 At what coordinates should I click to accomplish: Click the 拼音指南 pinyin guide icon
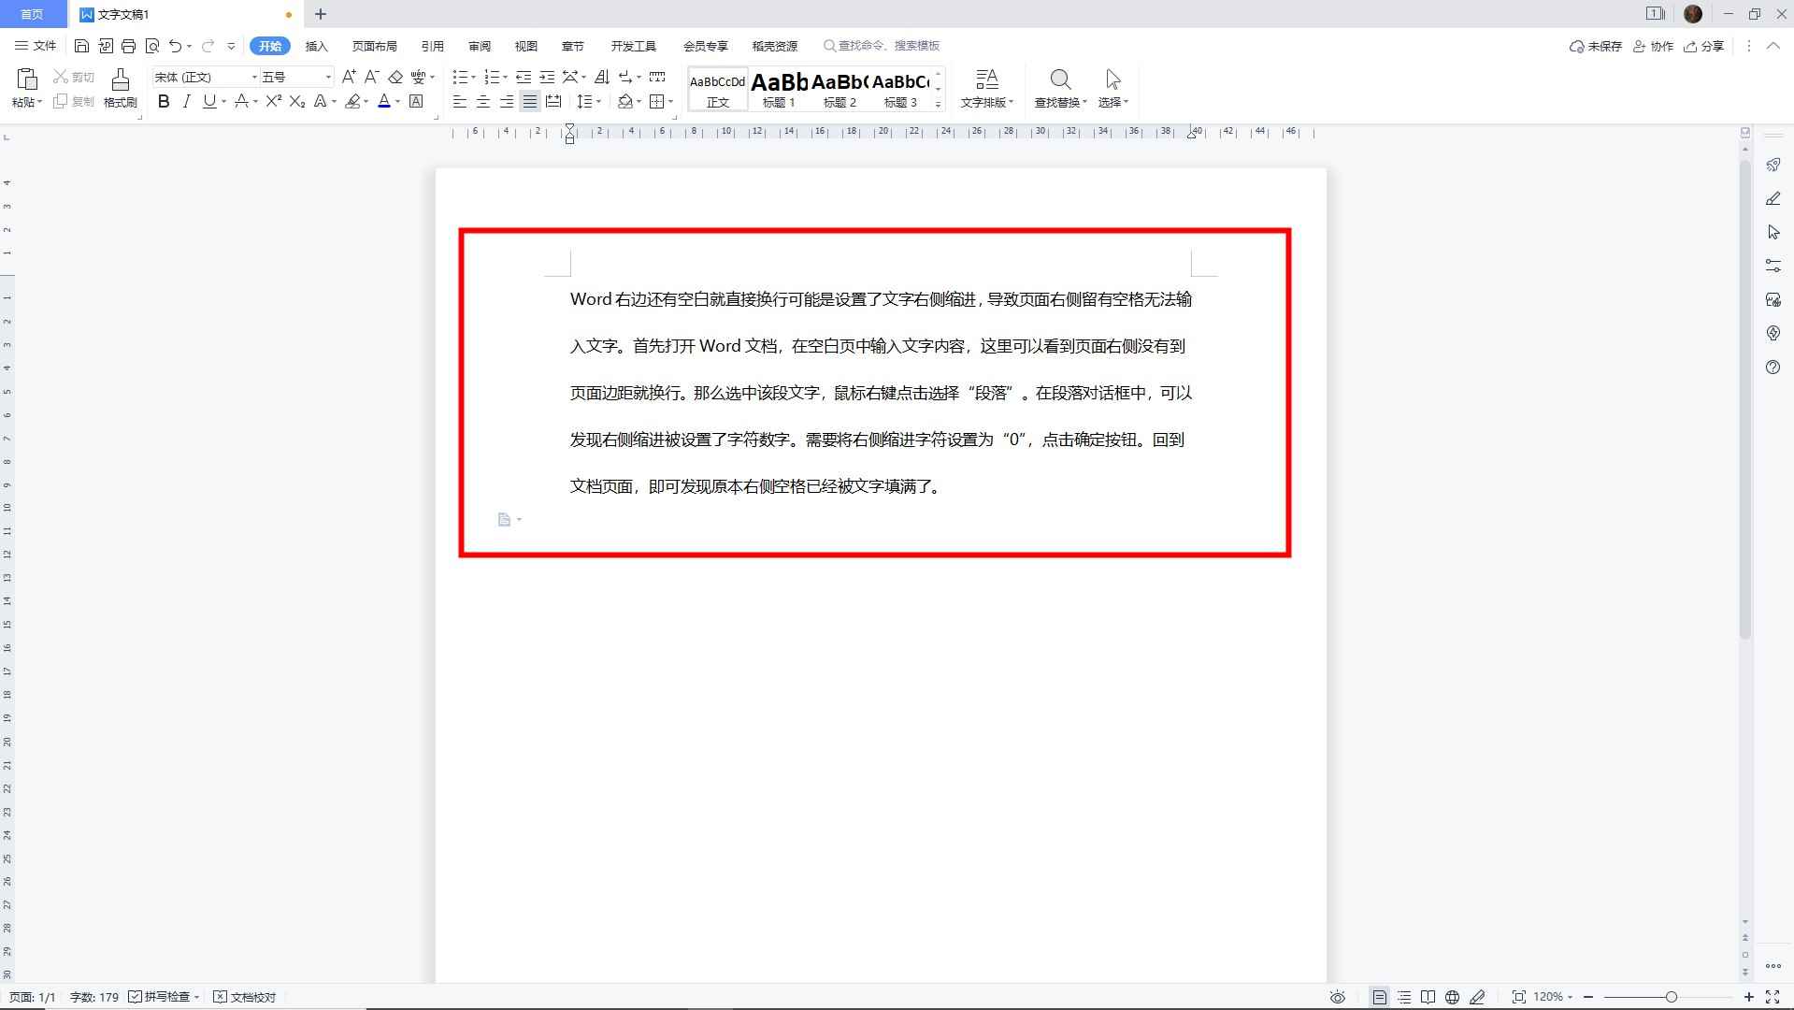pos(418,77)
